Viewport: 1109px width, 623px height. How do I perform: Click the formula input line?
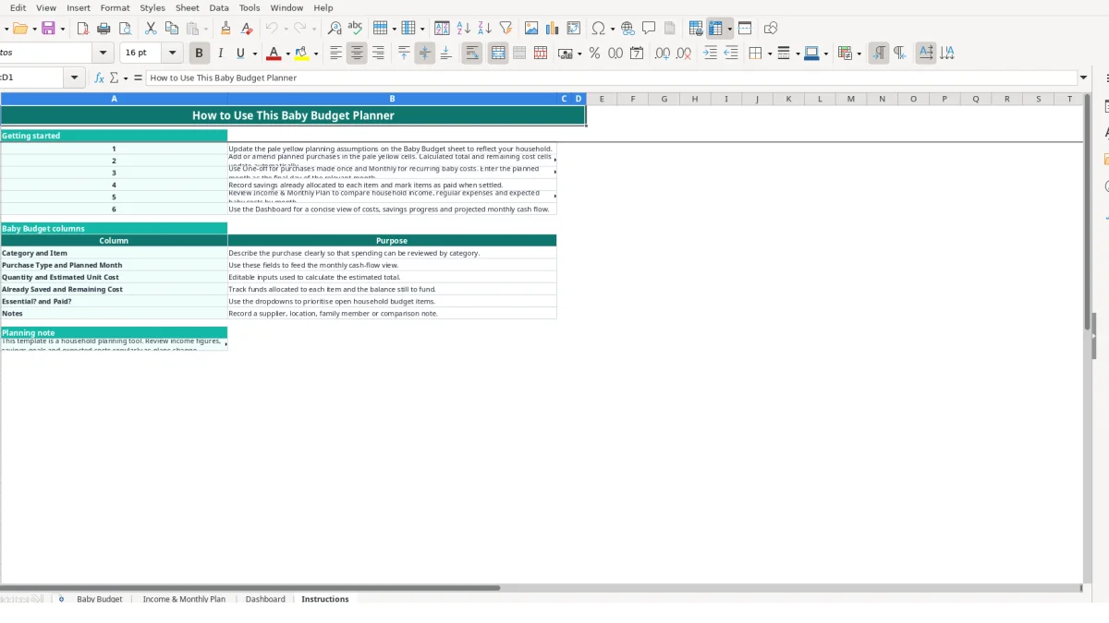[x=611, y=78]
